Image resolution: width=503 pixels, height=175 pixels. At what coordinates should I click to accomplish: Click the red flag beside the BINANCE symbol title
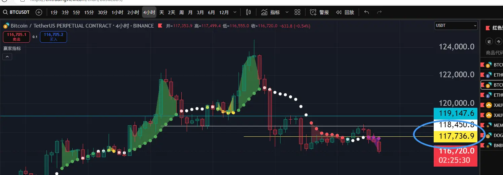point(160,26)
